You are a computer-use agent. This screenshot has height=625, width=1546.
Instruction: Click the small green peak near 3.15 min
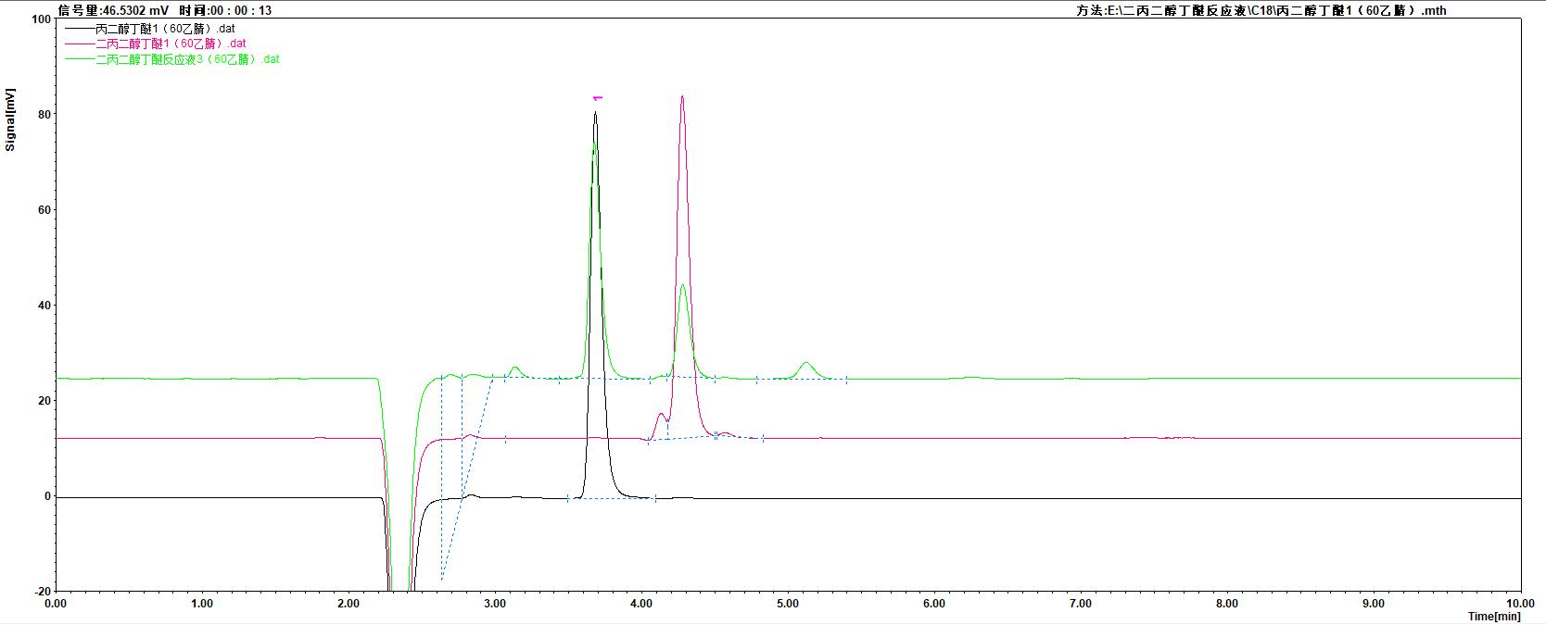pyautogui.click(x=514, y=369)
